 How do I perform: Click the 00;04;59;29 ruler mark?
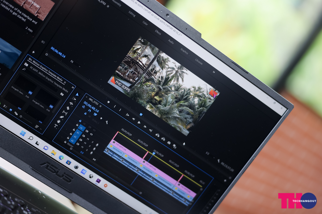pyautogui.click(x=127, y=132)
